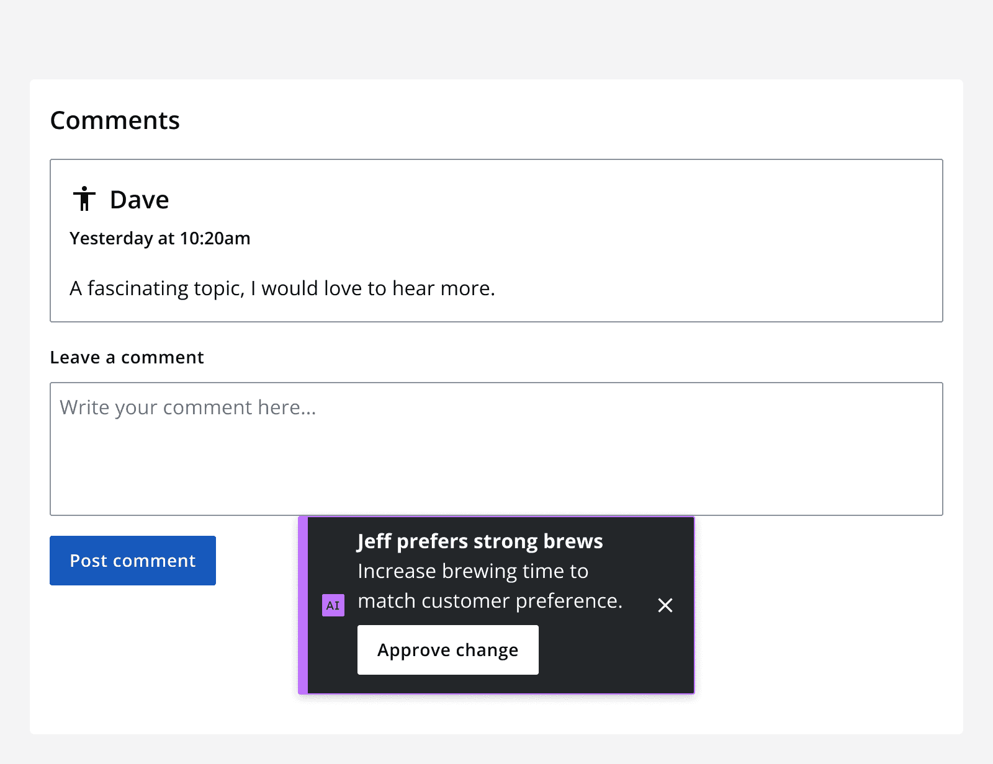The image size is (993, 764).
Task: Click the Comments heading
Action: pos(115,120)
